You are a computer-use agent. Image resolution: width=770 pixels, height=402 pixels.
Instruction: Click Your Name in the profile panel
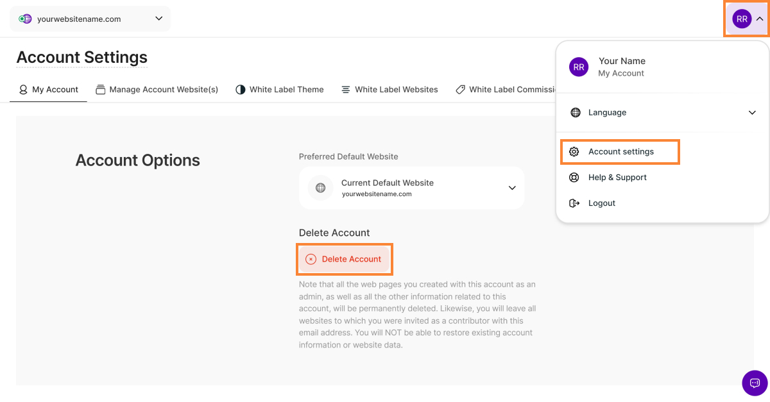click(622, 61)
